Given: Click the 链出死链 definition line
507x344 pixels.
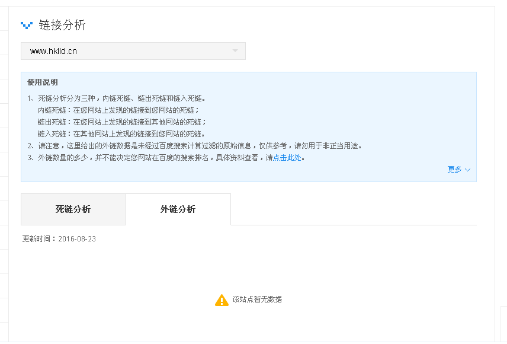Looking at the screenshot, I should [121, 122].
